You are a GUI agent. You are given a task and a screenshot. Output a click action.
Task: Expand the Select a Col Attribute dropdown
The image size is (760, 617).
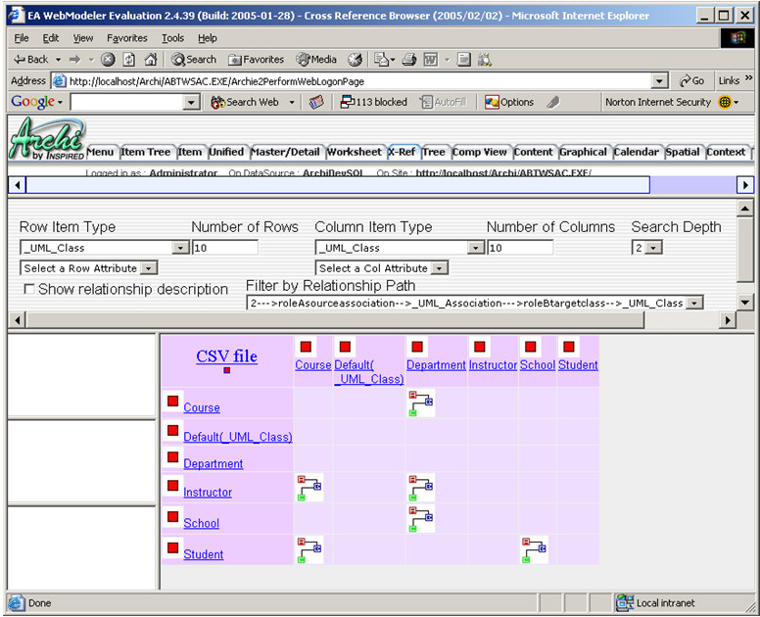pos(440,268)
